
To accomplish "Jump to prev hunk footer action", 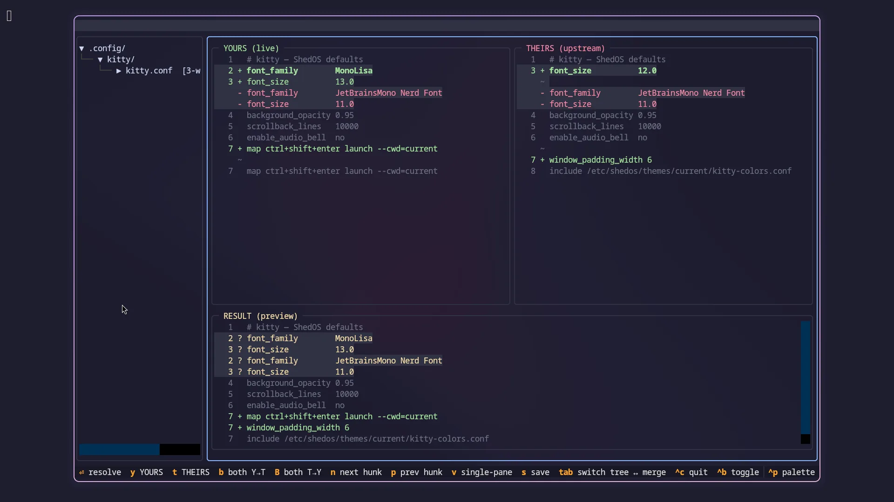I will click(x=417, y=472).
